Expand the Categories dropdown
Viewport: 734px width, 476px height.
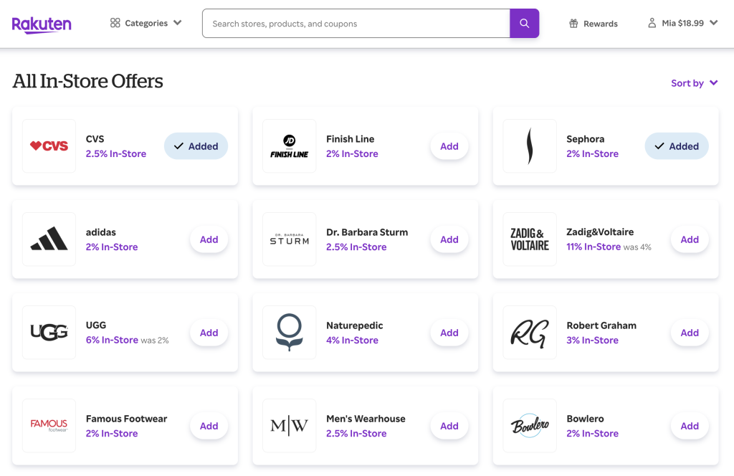(x=146, y=23)
